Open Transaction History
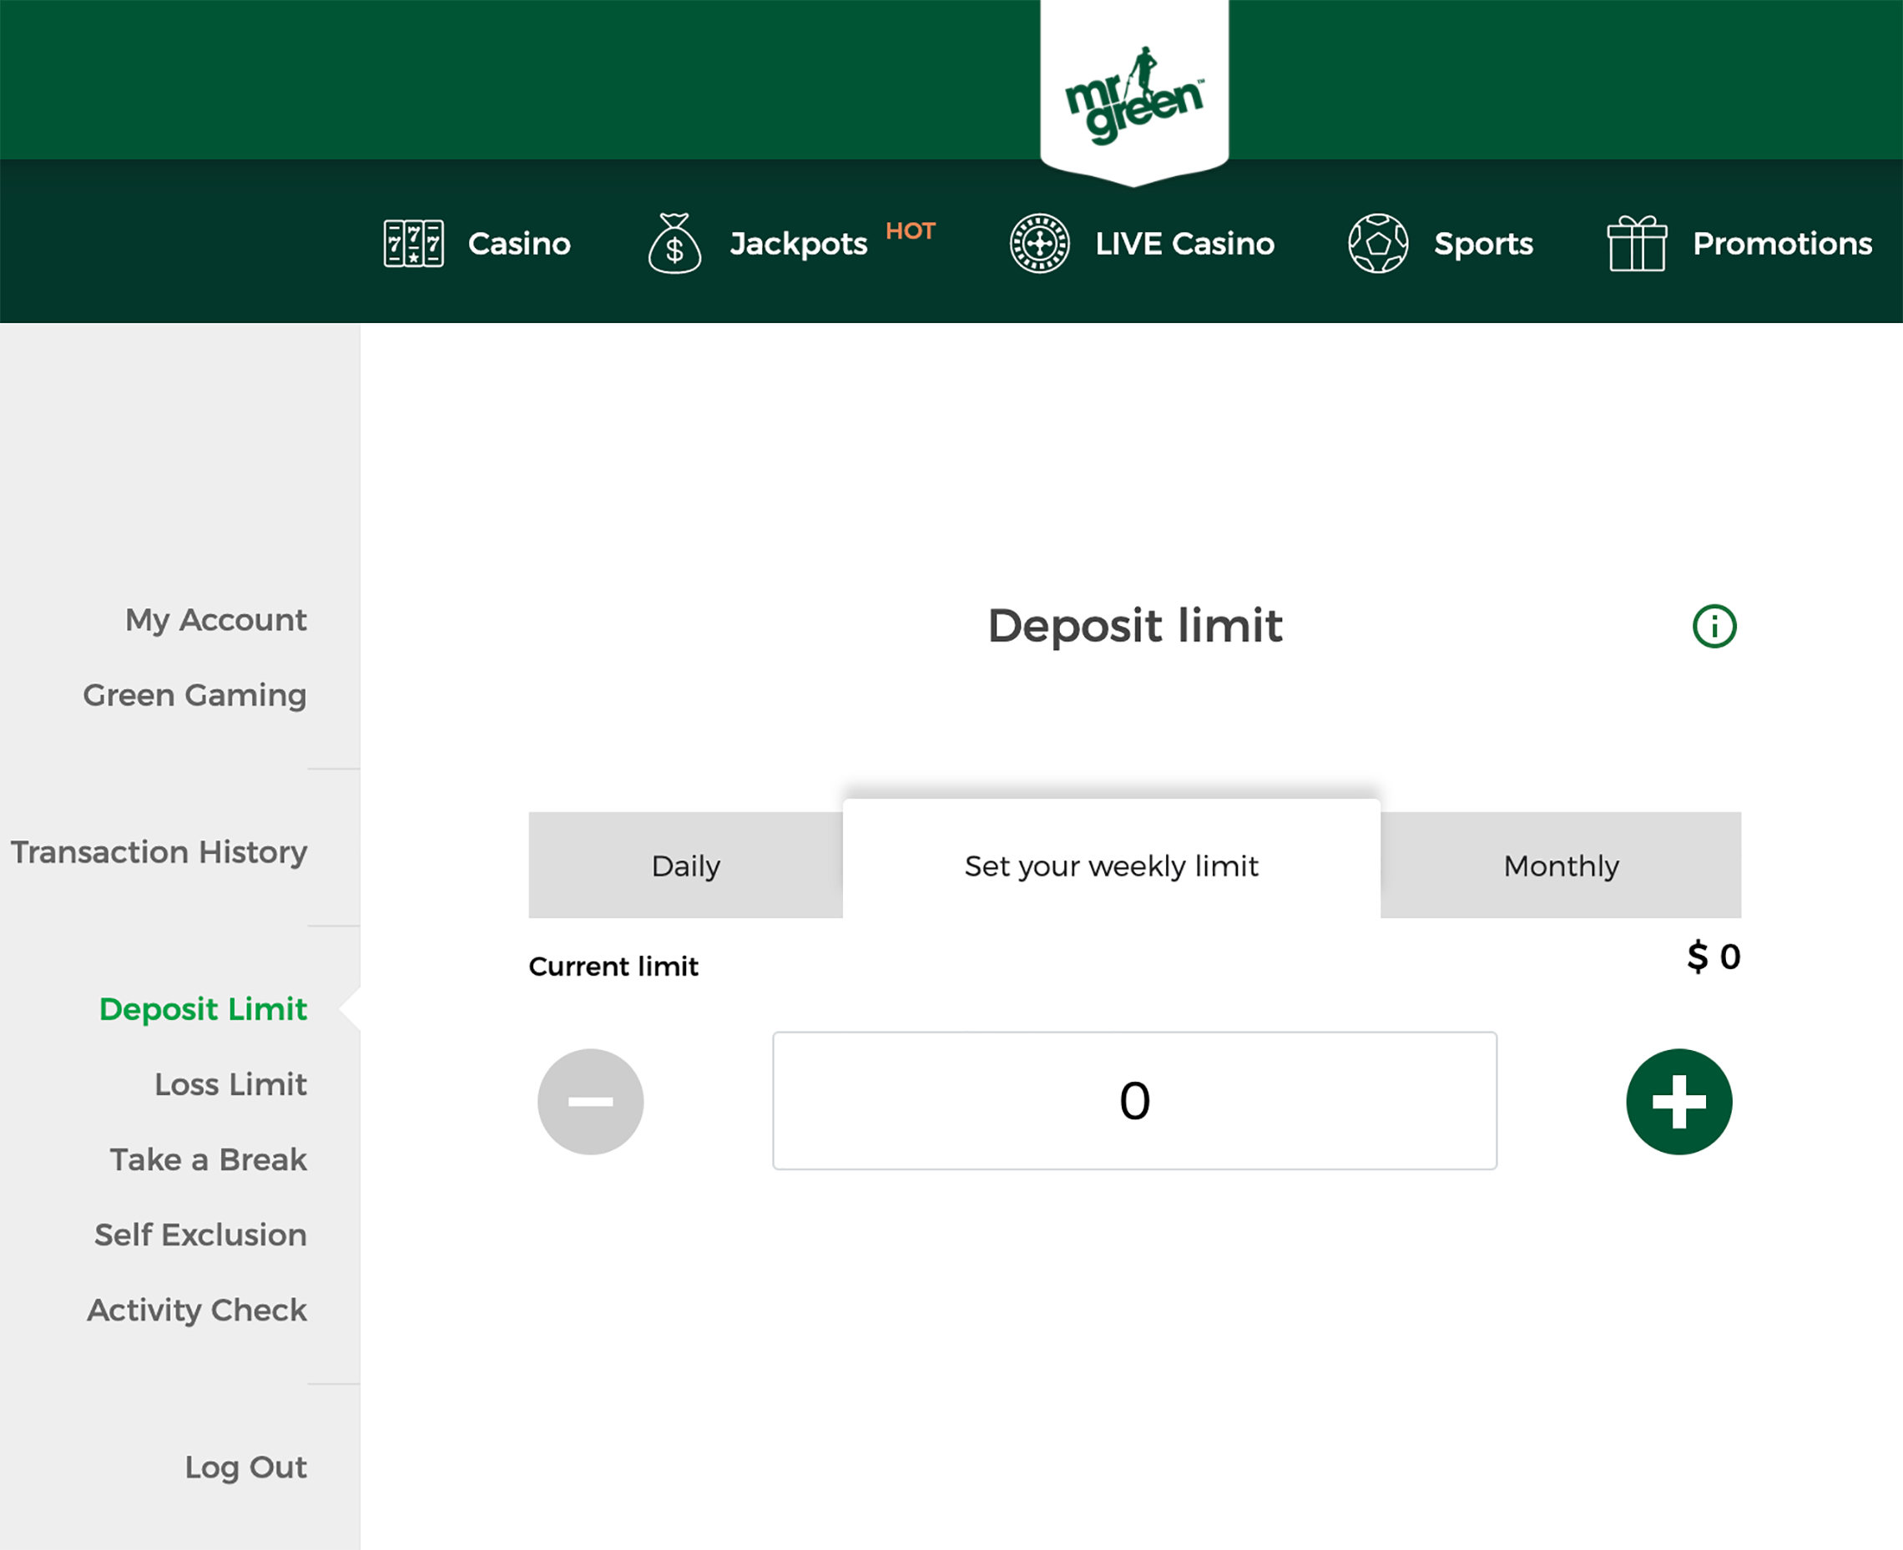Image resolution: width=1903 pixels, height=1550 pixels. (x=159, y=851)
